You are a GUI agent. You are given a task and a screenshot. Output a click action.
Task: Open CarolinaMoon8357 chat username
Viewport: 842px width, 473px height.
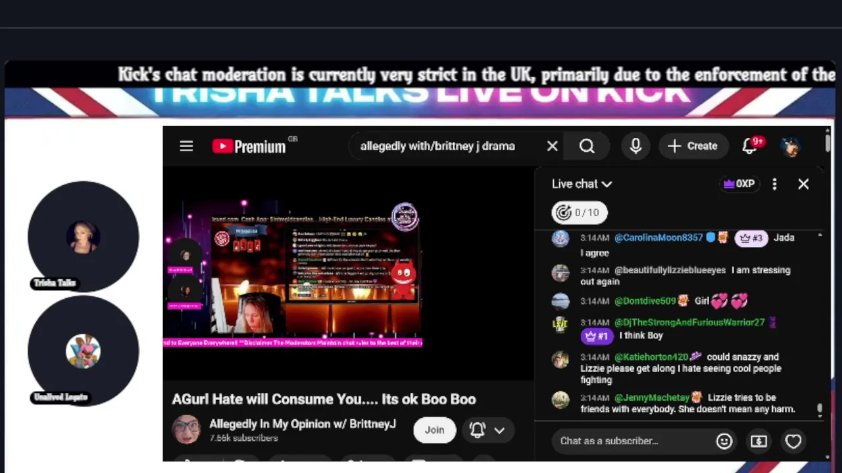(658, 238)
